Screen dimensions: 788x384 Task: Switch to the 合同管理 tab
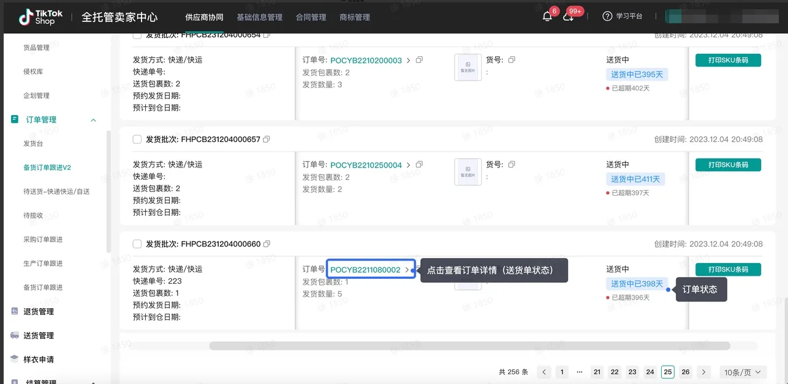point(311,17)
